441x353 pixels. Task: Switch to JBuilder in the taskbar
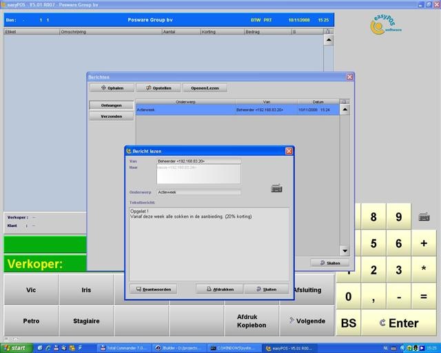179,348
